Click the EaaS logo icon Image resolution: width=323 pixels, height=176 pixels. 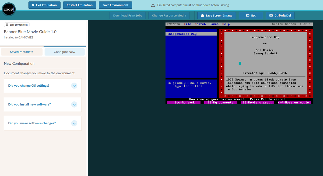(x=9, y=10)
